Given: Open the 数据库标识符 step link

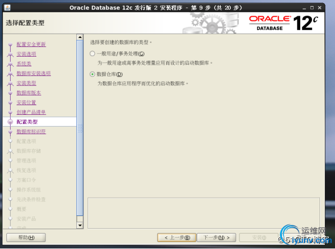Looking at the screenshot, I should tap(31, 131).
